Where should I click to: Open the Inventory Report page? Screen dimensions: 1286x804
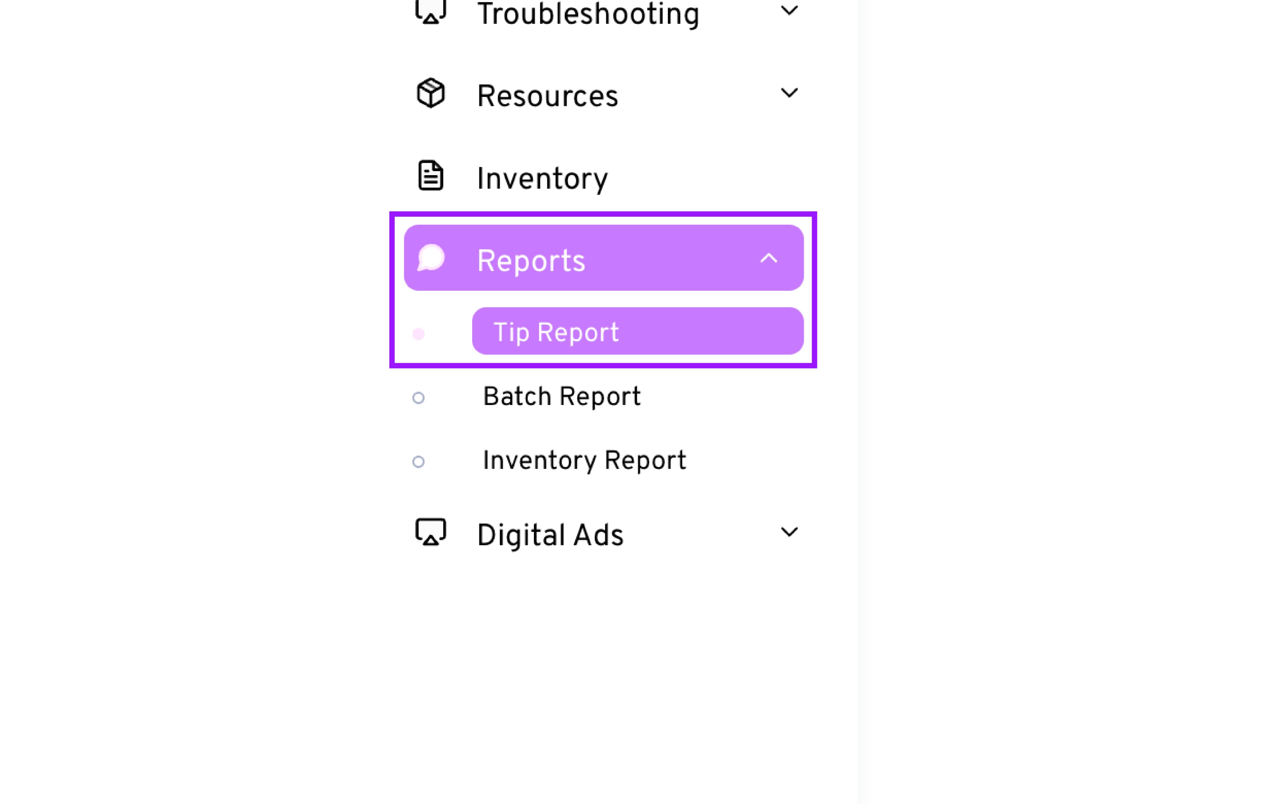pyautogui.click(x=584, y=461)
